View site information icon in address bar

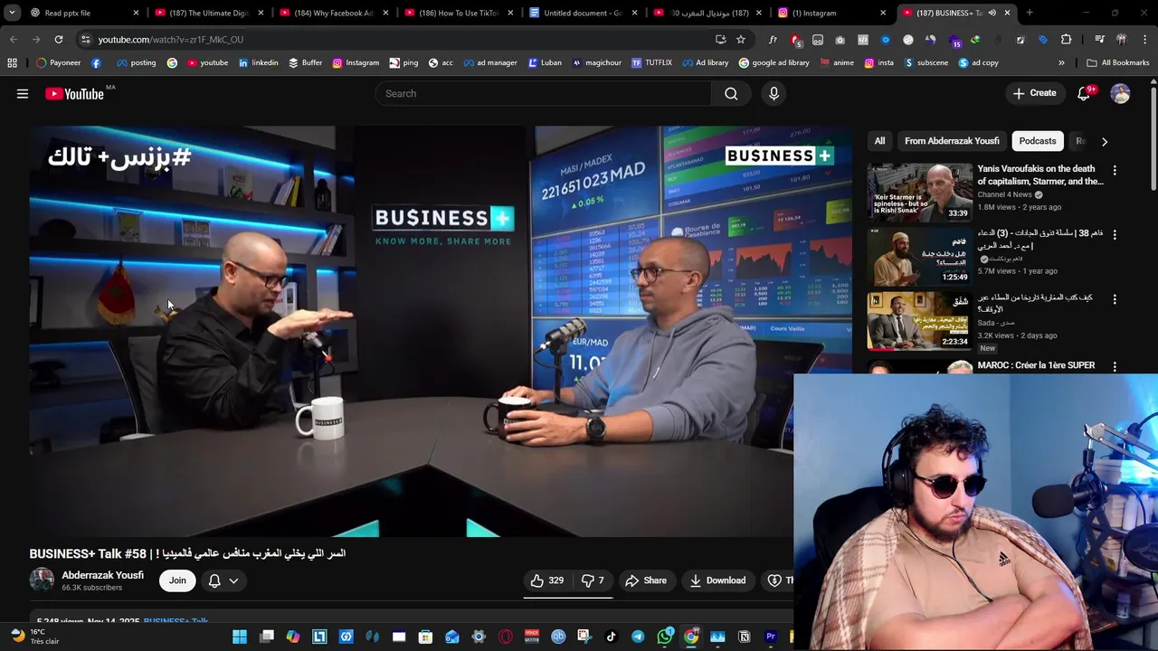[x=85, y=40]
